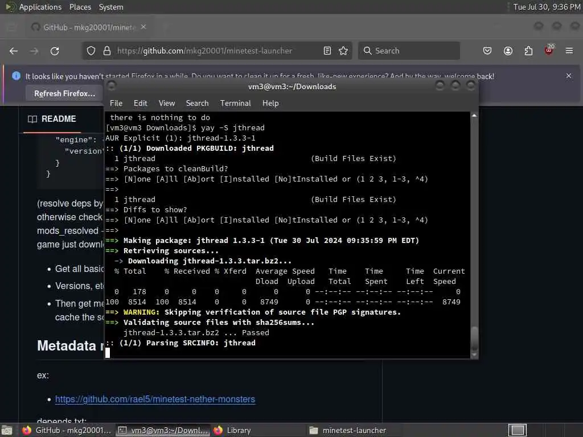Click terminal scrollbar down arrow
The height and width of the screenshot is (437, 583).
point(474,355)
